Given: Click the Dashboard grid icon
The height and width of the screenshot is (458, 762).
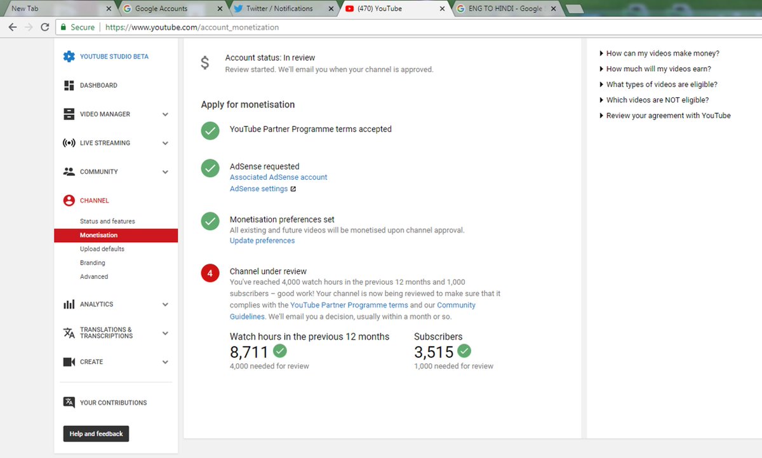Looking at the screenshot, I should (69, 86).
